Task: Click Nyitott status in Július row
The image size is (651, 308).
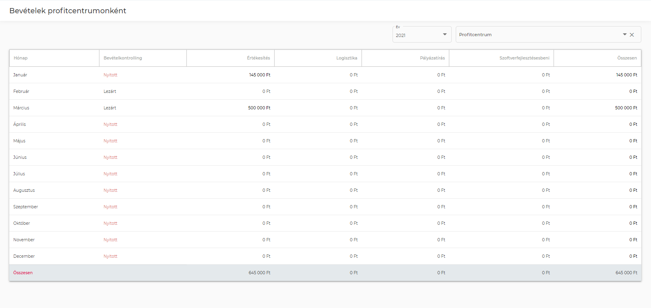Action: point(110,174)
